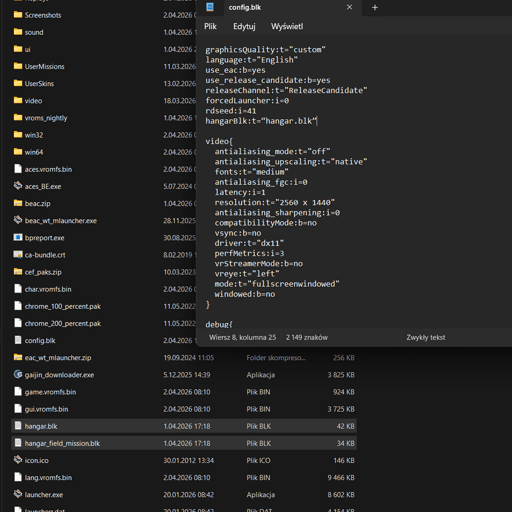This screenshot has width=512, height=512.
Task: Click the bpreport.exe application icon
Action: (x=18, y=238)
